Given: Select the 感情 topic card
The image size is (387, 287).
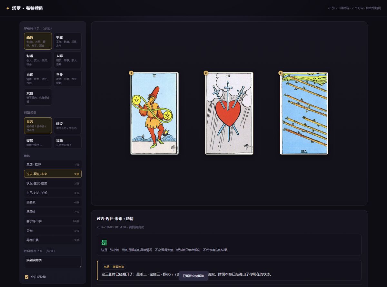Looking at the screenshot, I should point(38,41).
